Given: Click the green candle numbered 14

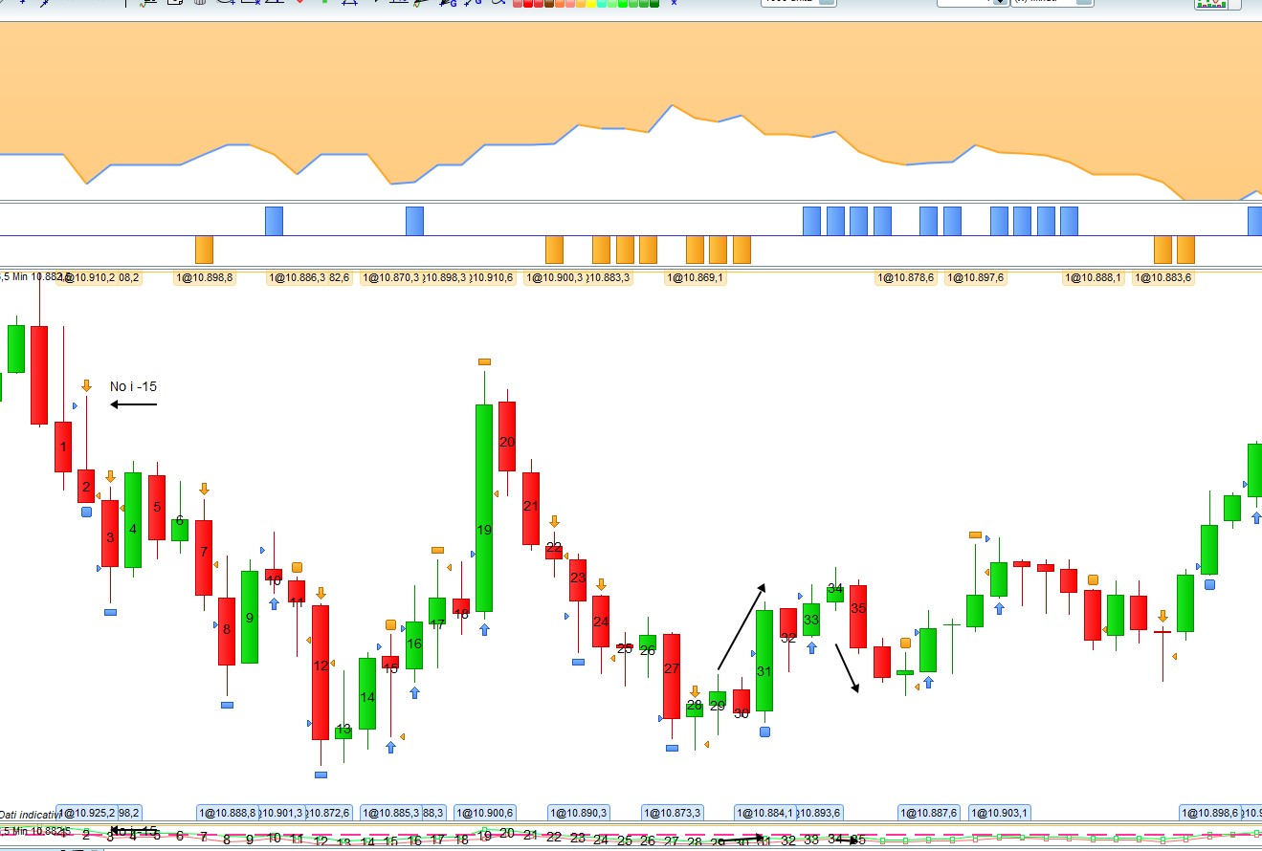Looking at the screenshot, I should 367,694.
